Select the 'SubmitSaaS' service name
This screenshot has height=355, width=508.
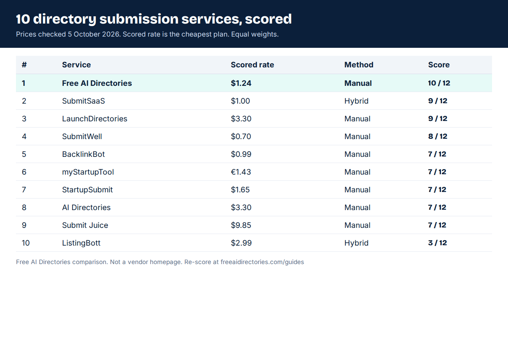point(83,101)
